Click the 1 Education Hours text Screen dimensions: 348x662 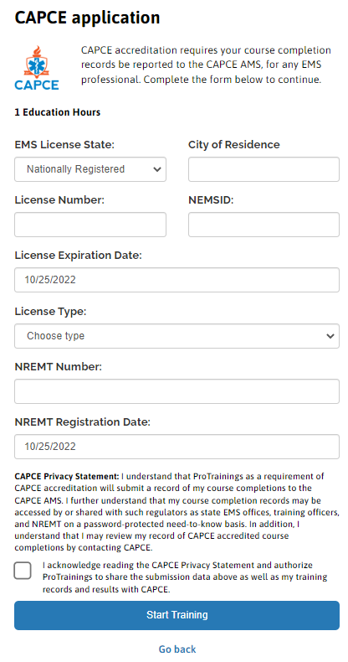pos(57,112)
